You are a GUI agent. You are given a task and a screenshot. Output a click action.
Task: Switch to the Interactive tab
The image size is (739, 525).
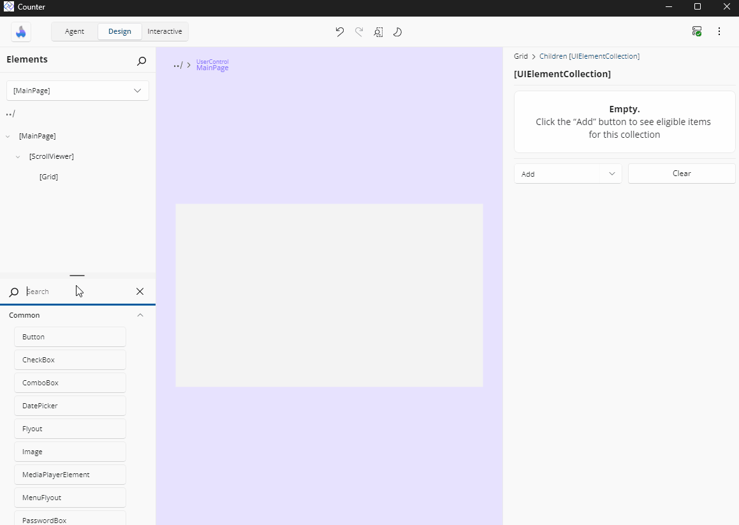[x=165, y=31]
